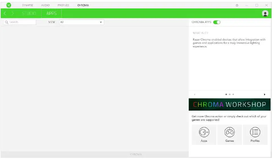Open the settings gear icon

(x=237, y=5)
